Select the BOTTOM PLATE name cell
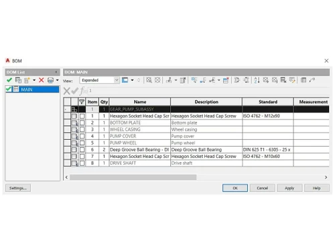Screen dimensions: 335x251 pos(140,122)
